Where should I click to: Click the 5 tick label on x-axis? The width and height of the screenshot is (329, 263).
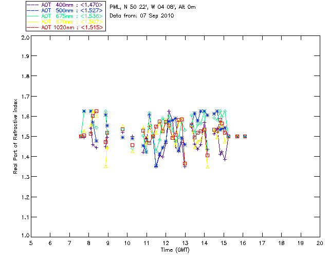tap(31, 243)
